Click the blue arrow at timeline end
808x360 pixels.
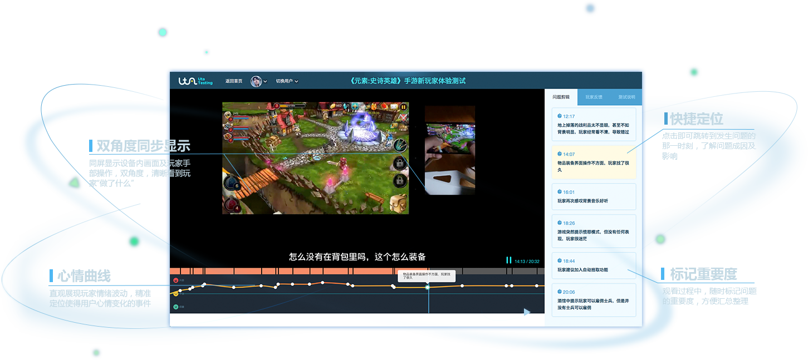click(527, 312)
